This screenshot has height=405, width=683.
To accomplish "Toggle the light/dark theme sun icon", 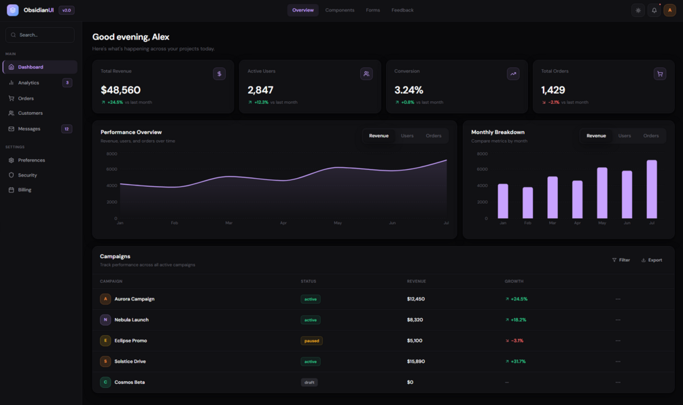I will [x=638, y=10].
